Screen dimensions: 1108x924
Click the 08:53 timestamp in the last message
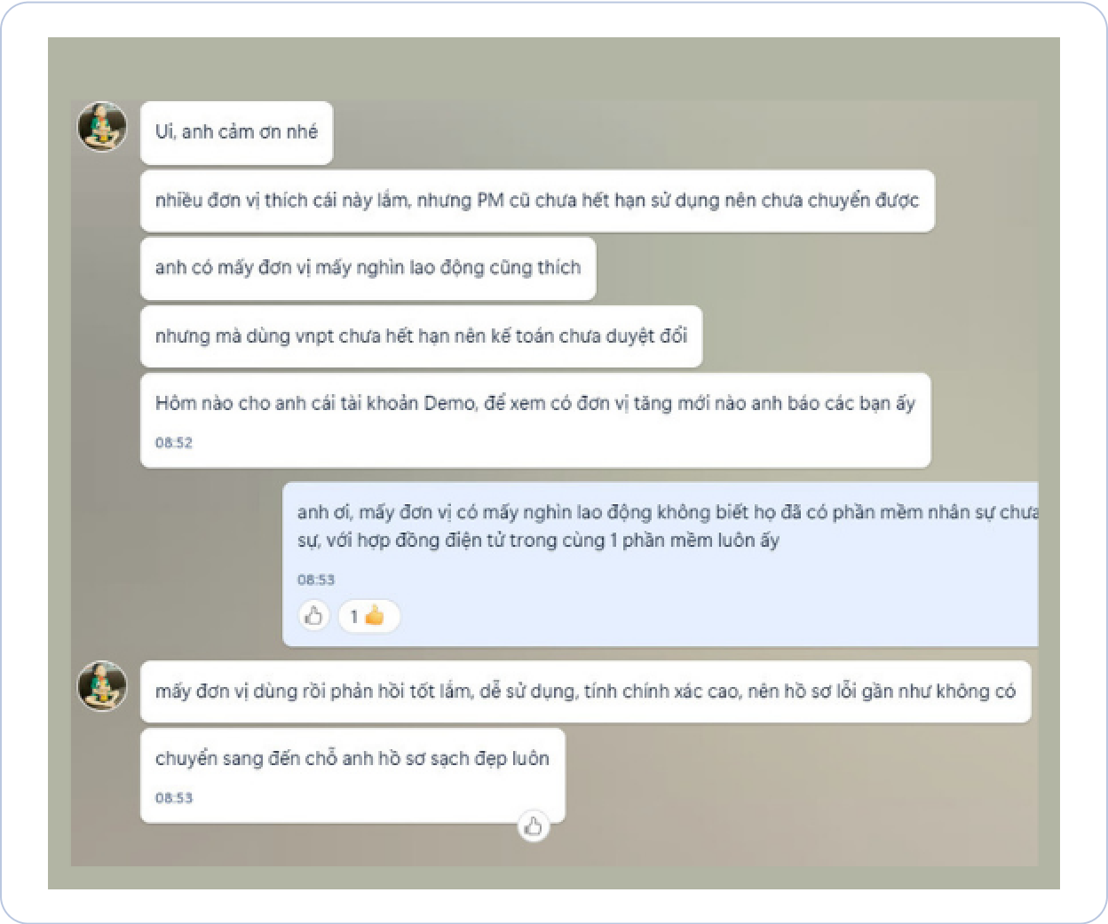(x=174, y=797)
